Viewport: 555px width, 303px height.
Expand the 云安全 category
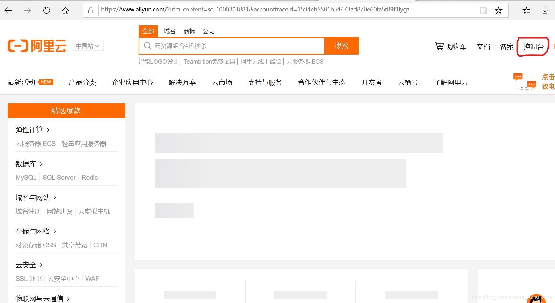point(29,265)
